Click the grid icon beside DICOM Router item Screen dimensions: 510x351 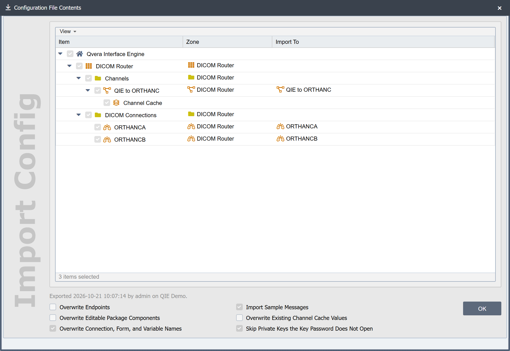tap(89, 66)
